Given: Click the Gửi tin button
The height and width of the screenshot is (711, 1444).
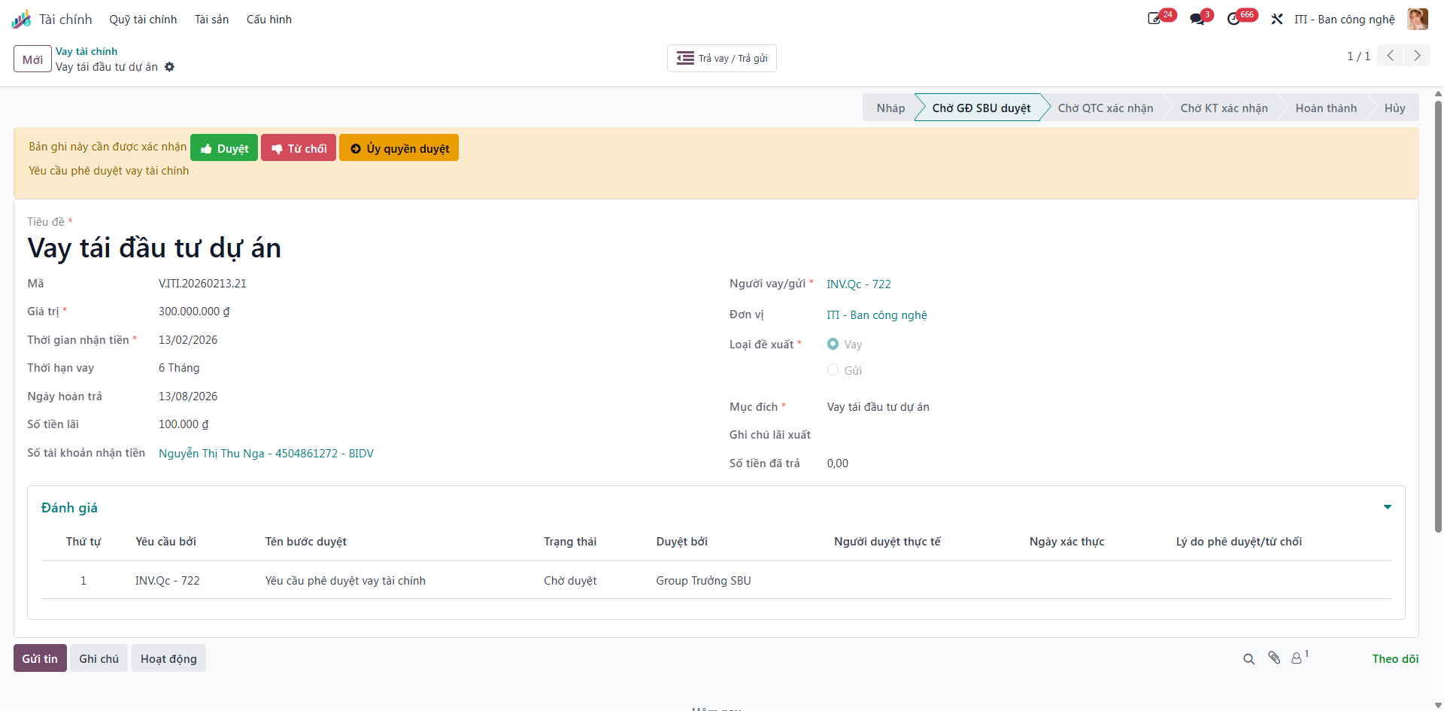Looking at the screenshot, I should click(x=40, y=658).
